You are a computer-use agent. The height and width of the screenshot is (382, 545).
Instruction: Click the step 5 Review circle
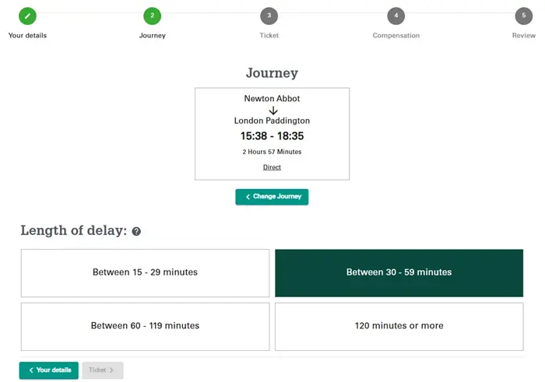coord(524,16)
